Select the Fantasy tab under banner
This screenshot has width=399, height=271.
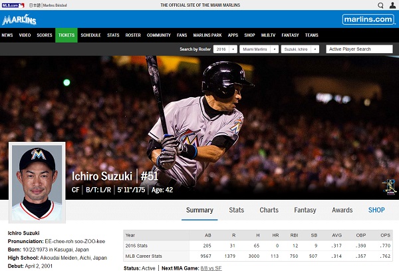click(305, 210)
